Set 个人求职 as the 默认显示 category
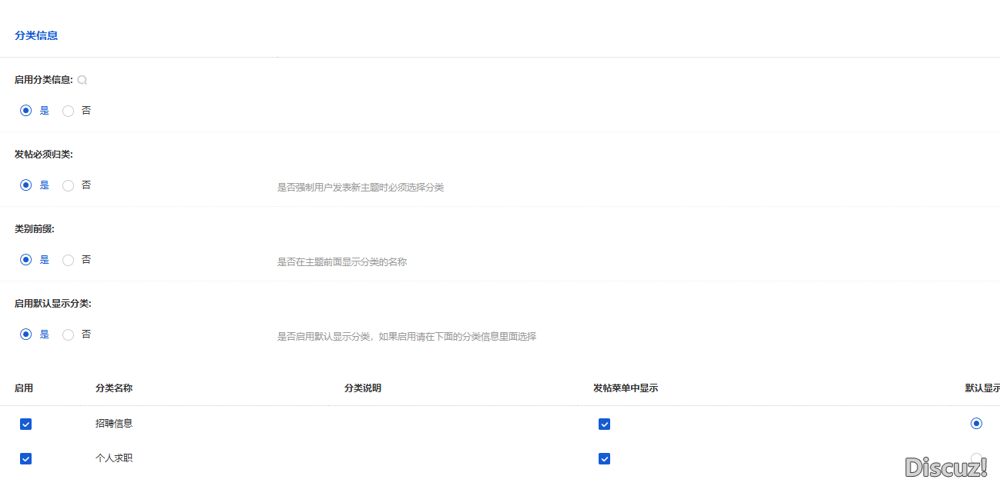This screenshot has height=486, width=1000. (976, 458)
